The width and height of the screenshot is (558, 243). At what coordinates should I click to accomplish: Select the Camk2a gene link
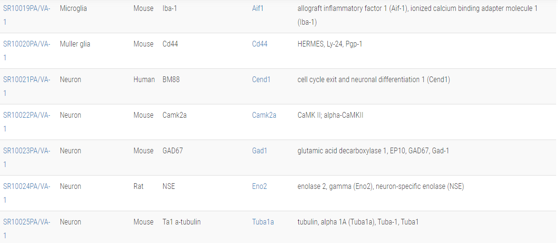point(264,115)
